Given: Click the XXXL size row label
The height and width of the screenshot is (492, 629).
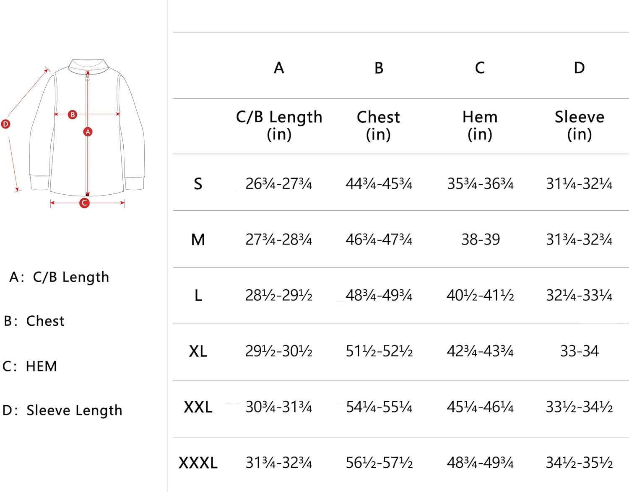Looking at the screenshot, I should pyautogui.click(x=198, y=463).
